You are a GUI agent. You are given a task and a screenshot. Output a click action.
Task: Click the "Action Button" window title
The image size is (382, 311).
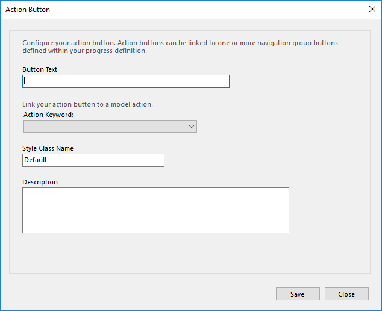point(28,10)
